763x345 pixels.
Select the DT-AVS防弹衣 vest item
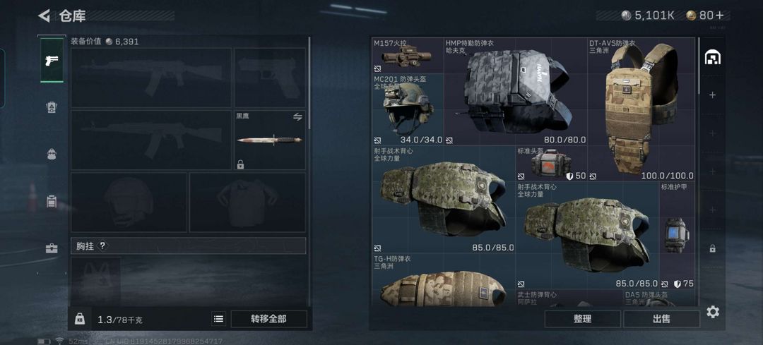pyautogui.click(x=641, y=110)
